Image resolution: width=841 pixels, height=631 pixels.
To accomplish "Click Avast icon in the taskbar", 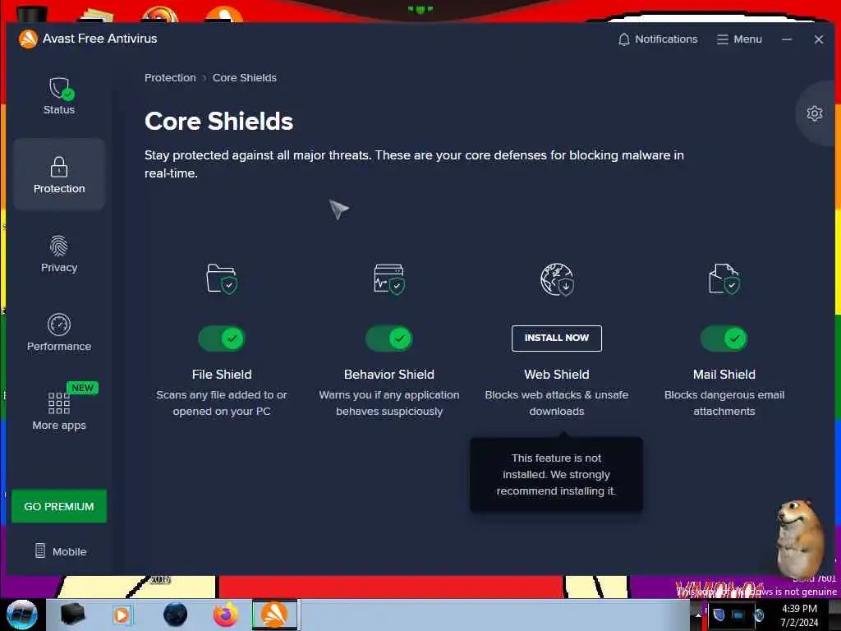I will point(274,615).
